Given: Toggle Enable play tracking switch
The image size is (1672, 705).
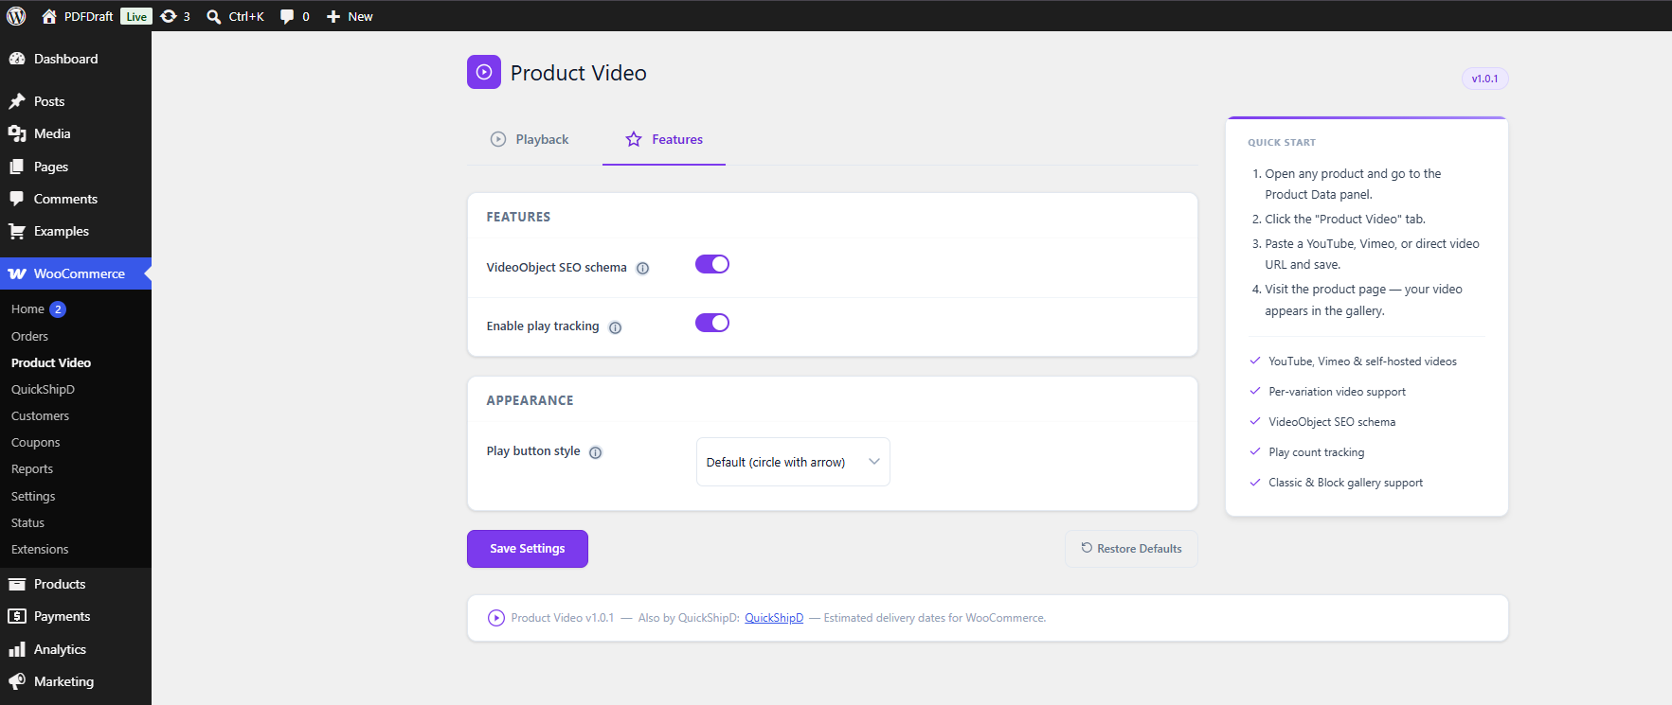Looking at the screenshot, I should (712, 323).
